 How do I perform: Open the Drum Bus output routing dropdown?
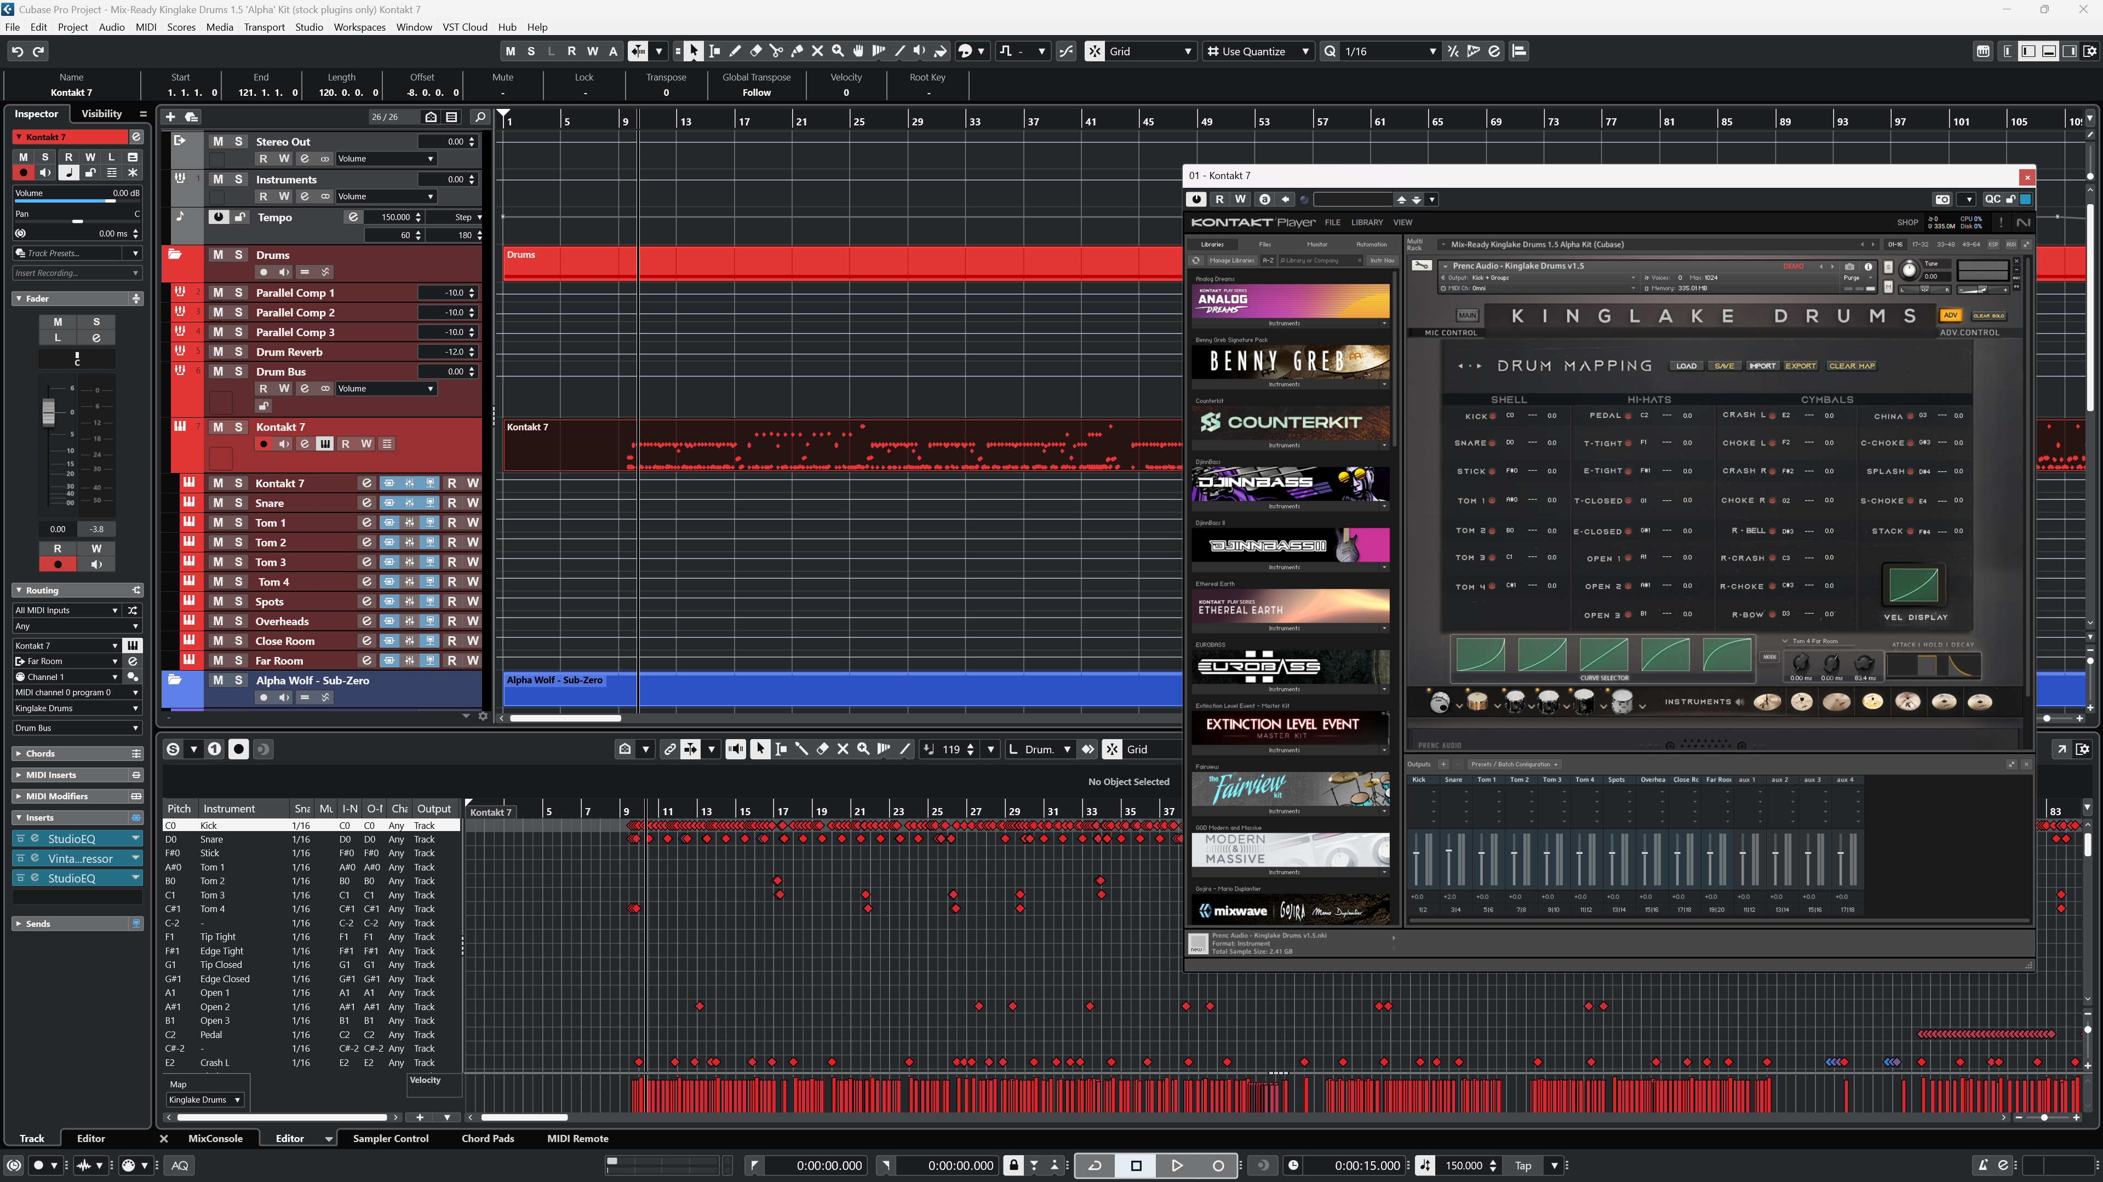[77, 728]
